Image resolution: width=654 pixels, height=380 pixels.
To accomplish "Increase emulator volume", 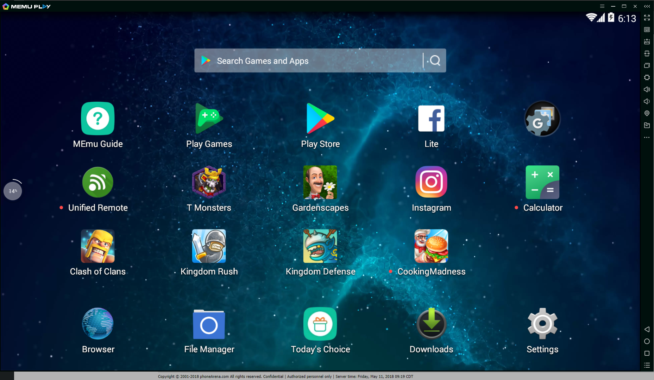I will 647,89.
